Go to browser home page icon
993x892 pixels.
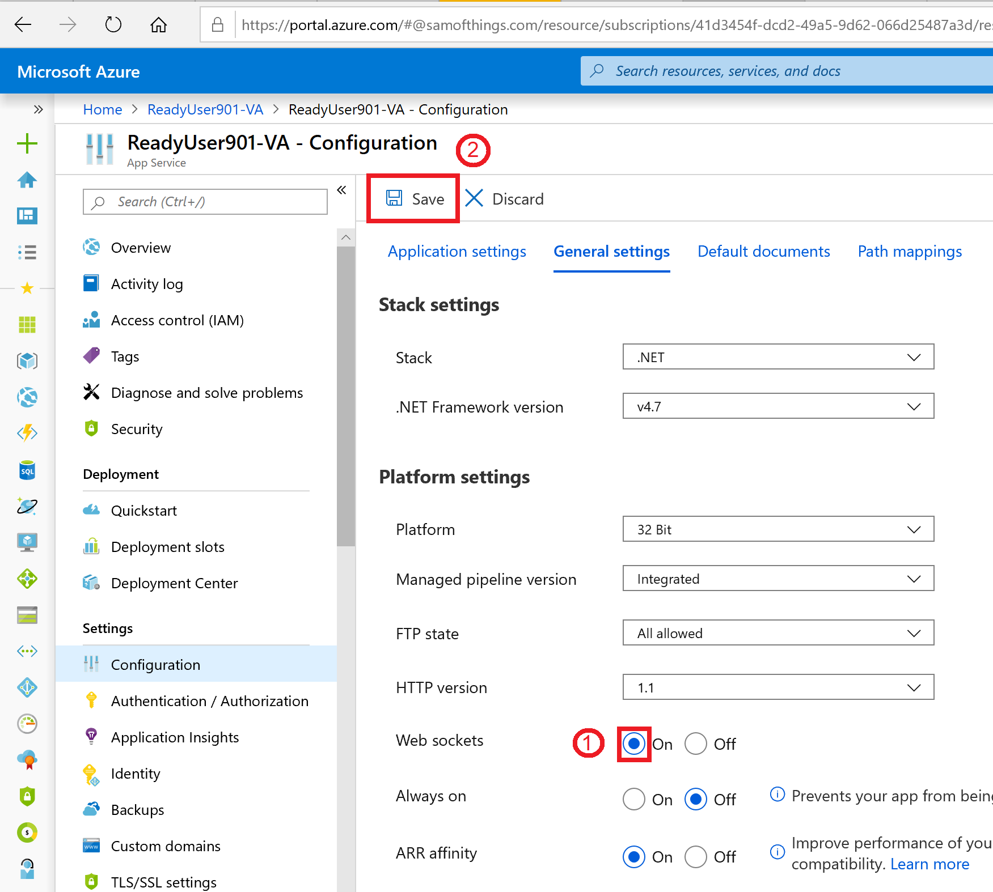[159, 24]
